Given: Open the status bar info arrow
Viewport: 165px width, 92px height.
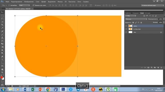Looking at the screenshot, I should coord(35,86).
